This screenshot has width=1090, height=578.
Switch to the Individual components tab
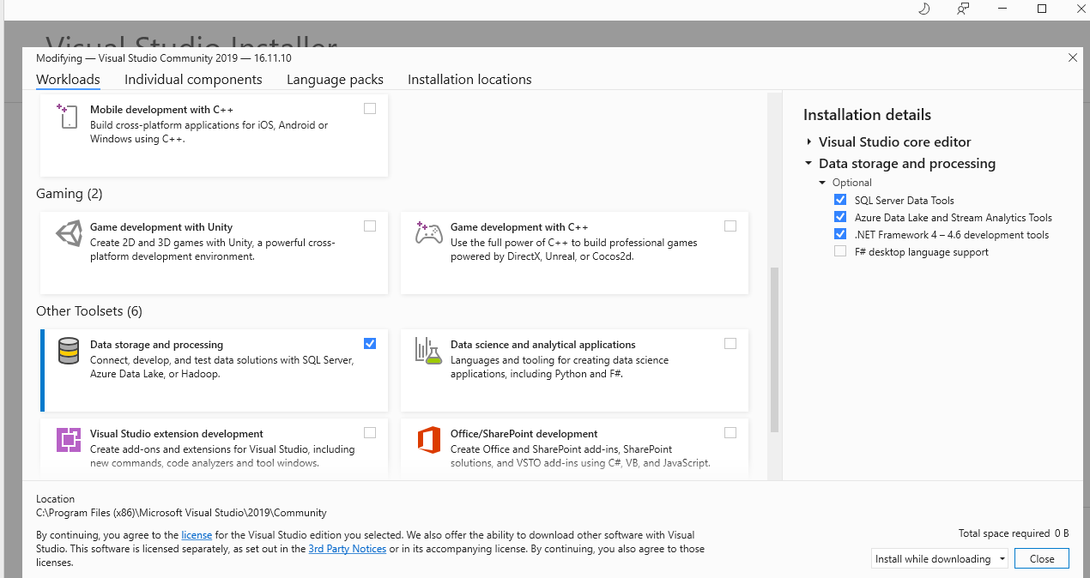193,80
